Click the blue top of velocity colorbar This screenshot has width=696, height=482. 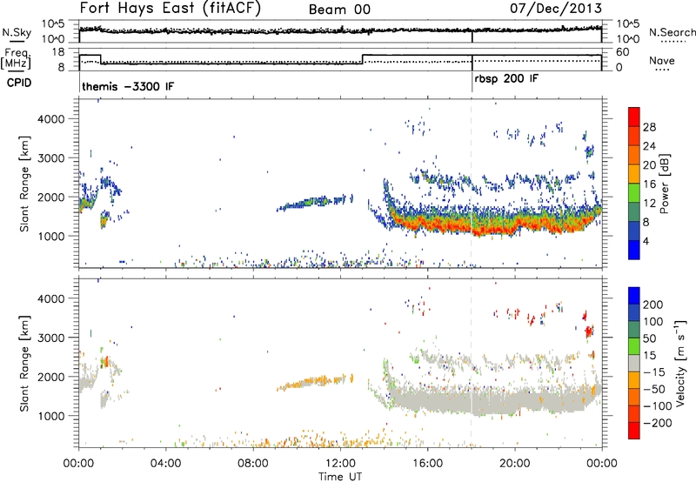[634, 295]
